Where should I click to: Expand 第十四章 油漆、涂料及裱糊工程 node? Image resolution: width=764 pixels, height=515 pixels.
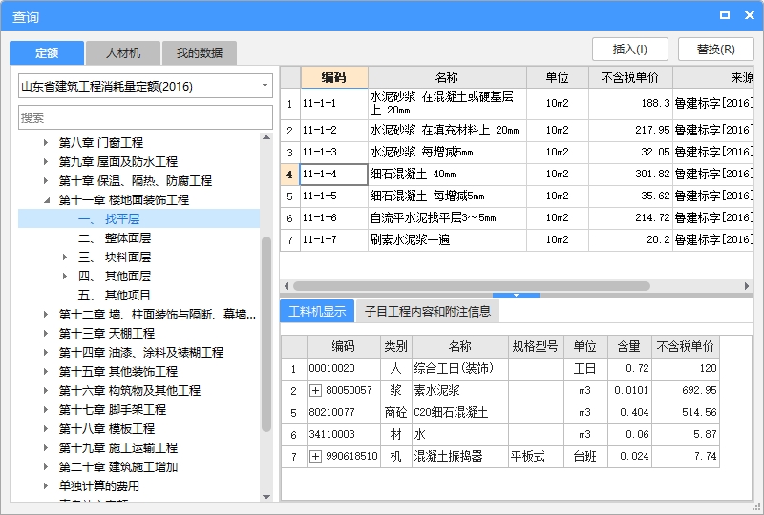coord(46,353)
